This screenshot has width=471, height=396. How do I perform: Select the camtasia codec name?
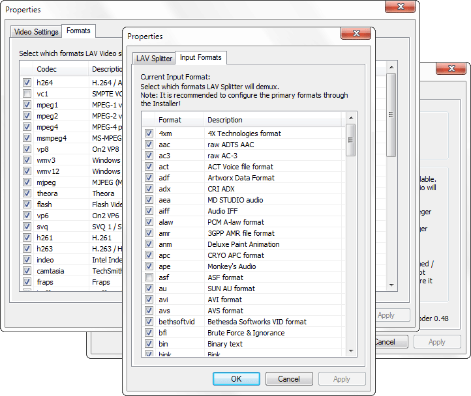click(x=50, y=271)
